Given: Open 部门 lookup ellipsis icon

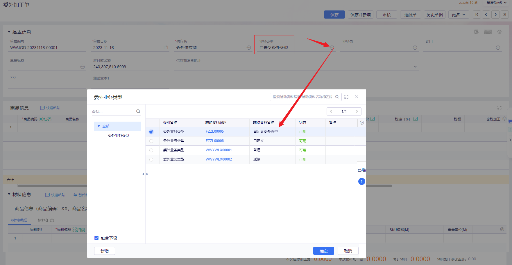Looking at the screenshot, I should click(498, 48).
